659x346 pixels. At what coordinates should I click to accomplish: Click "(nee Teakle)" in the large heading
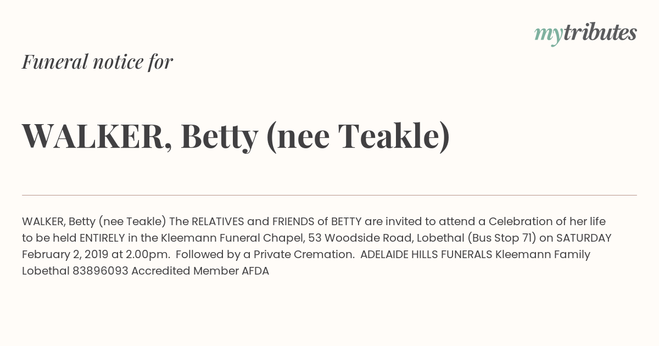[x=358, y=137]
